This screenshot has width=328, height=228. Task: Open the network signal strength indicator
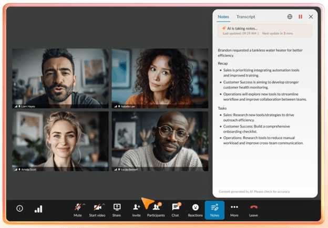(x=38, y=209)
